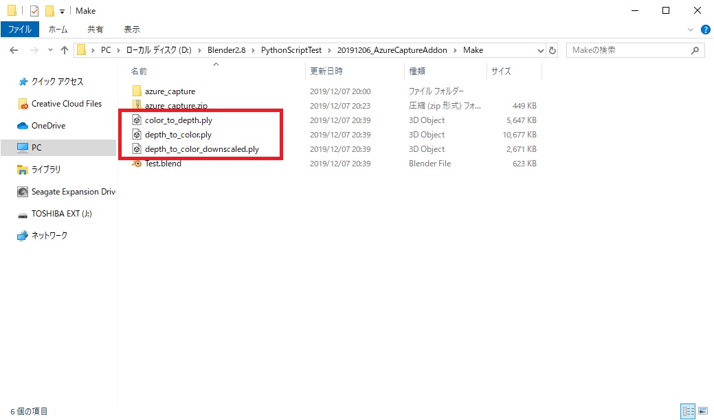Click the OneDrive cloud icon

tap(23, 126)
